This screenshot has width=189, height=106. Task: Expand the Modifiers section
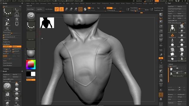[6, 39]
